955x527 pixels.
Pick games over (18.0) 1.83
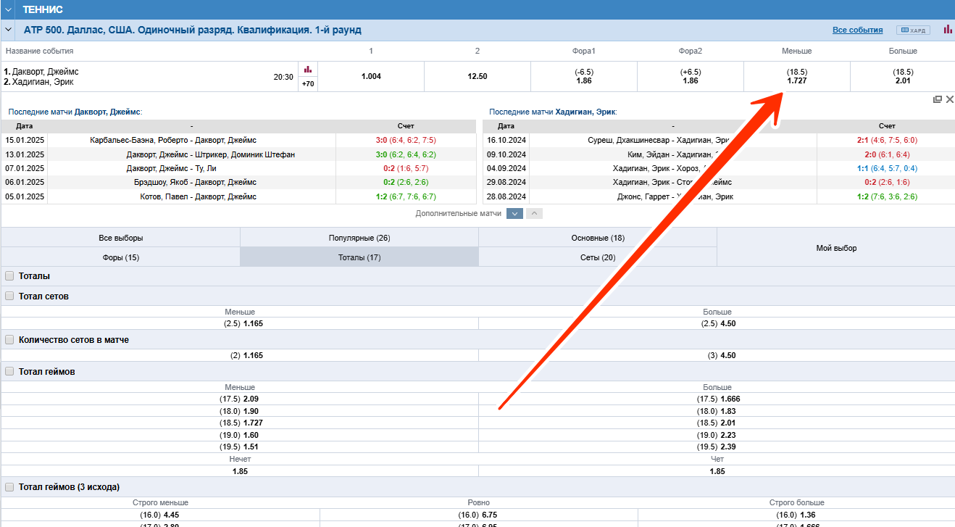tap(717, 411)
